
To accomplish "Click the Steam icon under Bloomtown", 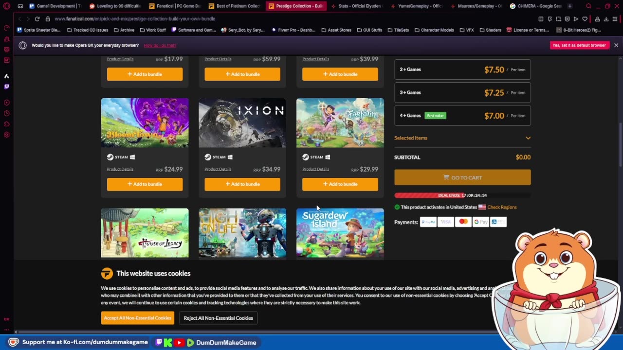I will pyautogui.click(x=110, y=157).
